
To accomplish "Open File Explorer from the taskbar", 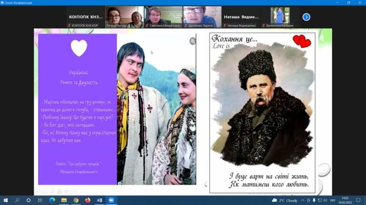I will (64, 200).
